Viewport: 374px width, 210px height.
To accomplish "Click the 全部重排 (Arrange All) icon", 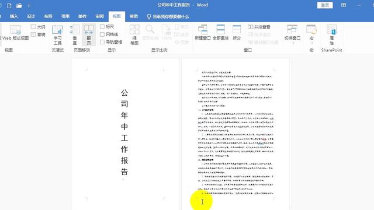I will pos(221,33).
